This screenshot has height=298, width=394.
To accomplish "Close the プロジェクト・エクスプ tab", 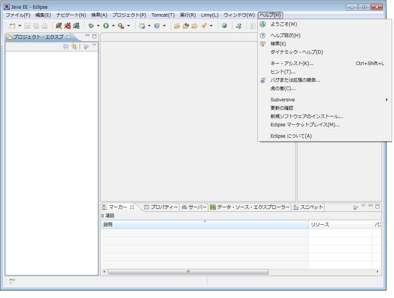I will (69, 37).
